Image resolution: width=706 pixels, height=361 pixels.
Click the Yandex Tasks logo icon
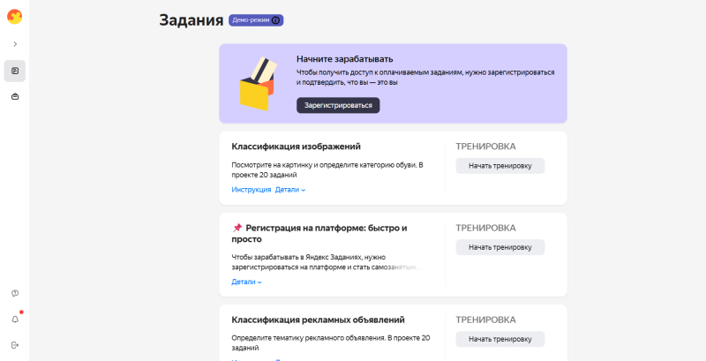(14, 17)
